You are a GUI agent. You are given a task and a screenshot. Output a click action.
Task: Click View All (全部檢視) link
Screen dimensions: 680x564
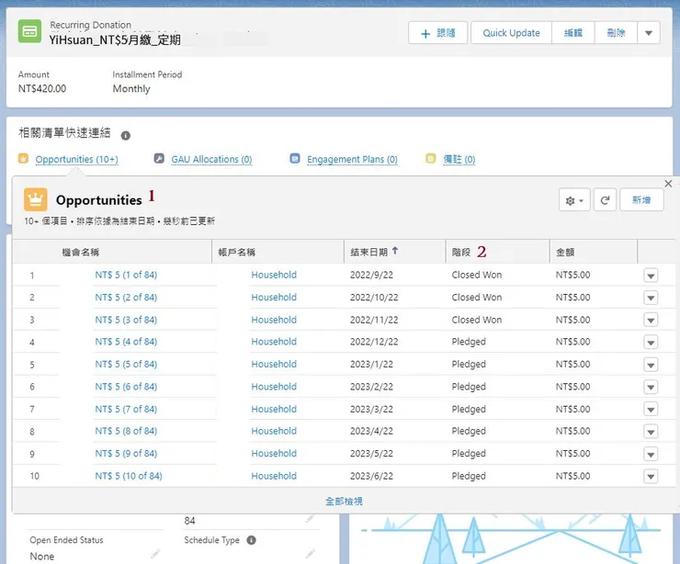click(x=344, y=502)
